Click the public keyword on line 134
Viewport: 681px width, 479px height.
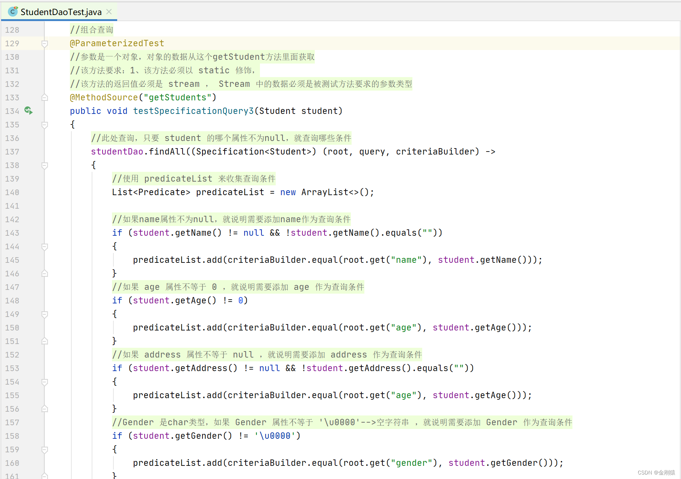click(x=86, y=111)
